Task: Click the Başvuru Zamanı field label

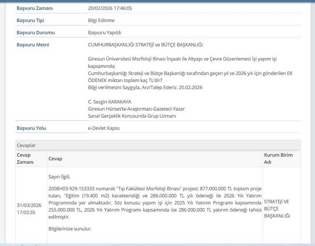Action: 35,8
